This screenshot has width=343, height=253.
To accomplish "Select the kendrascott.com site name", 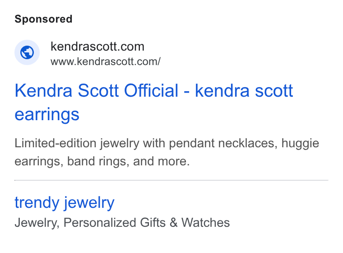I will (x=97, y=47).
